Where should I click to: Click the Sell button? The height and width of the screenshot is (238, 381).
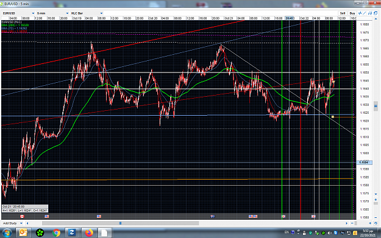343,13
